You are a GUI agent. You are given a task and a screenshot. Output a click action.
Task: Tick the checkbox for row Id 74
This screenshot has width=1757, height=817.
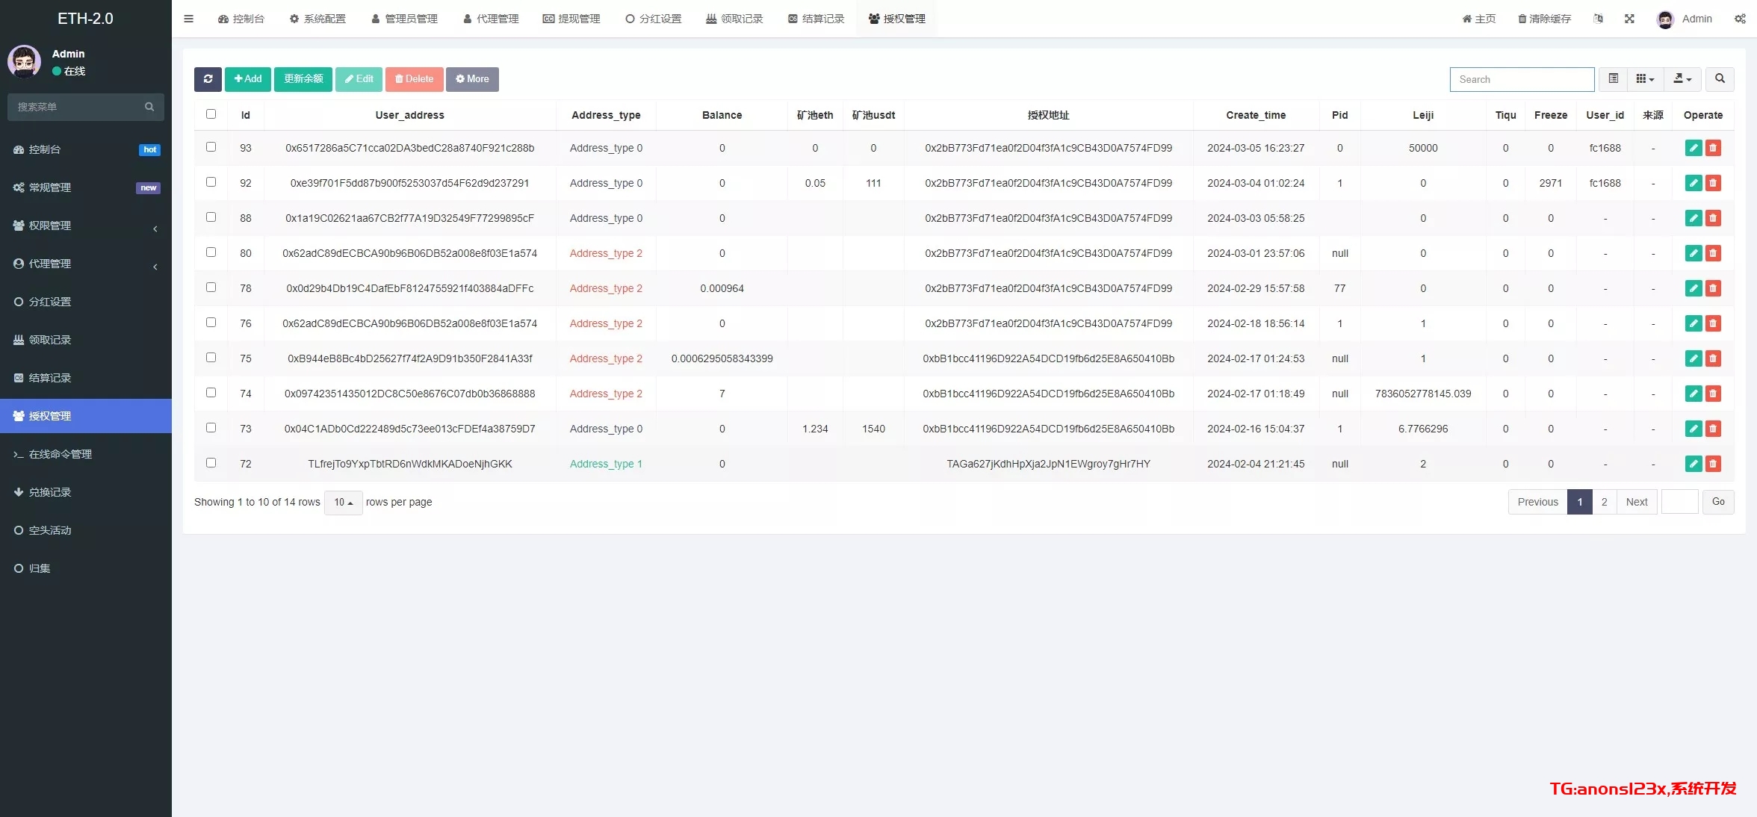coord(211,393)
